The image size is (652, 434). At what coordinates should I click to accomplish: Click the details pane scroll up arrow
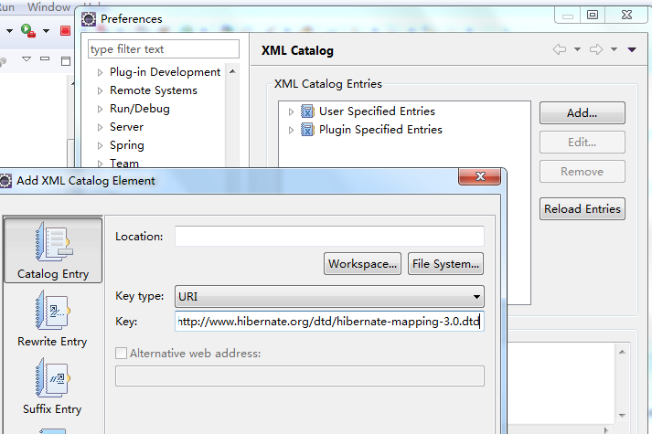622,352
